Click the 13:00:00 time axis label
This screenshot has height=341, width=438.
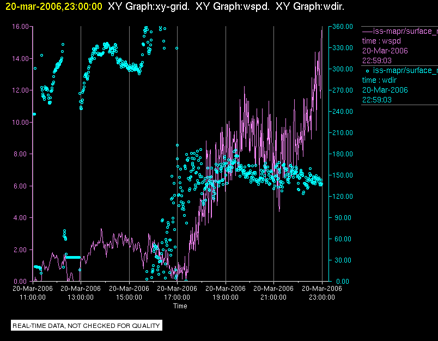(81, 297)
